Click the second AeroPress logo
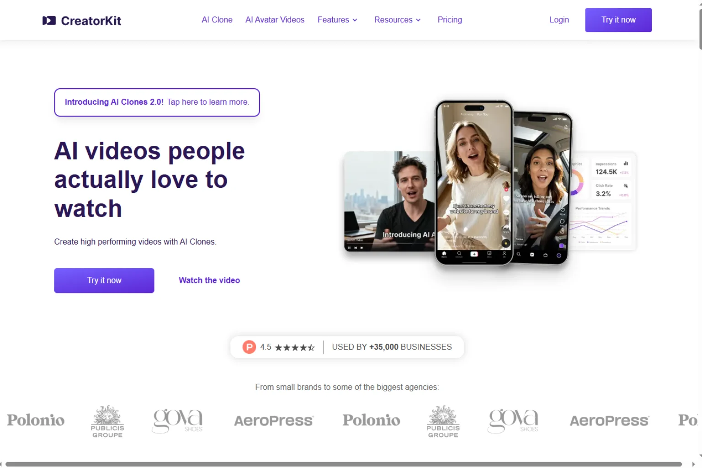Image resolution: width=702 pixels, height=468 pixels. pyautogui.click(x=609, y=420)
